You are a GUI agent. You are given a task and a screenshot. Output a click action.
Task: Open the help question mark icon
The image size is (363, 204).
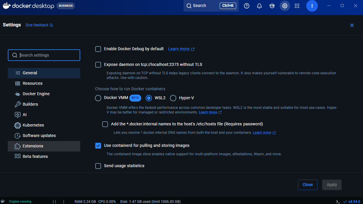(247, 6)
